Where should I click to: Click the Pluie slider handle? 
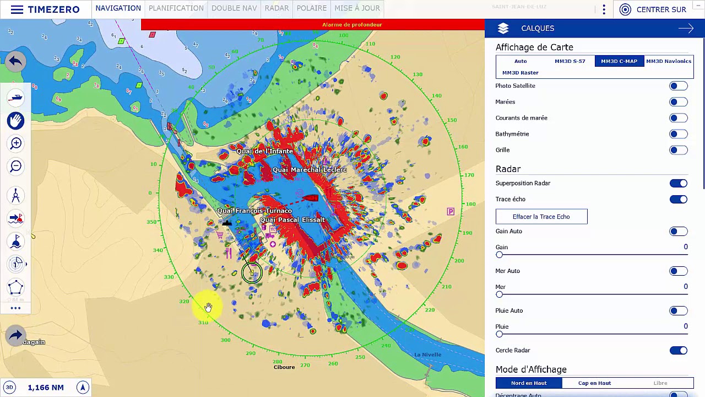pos(500,334)
